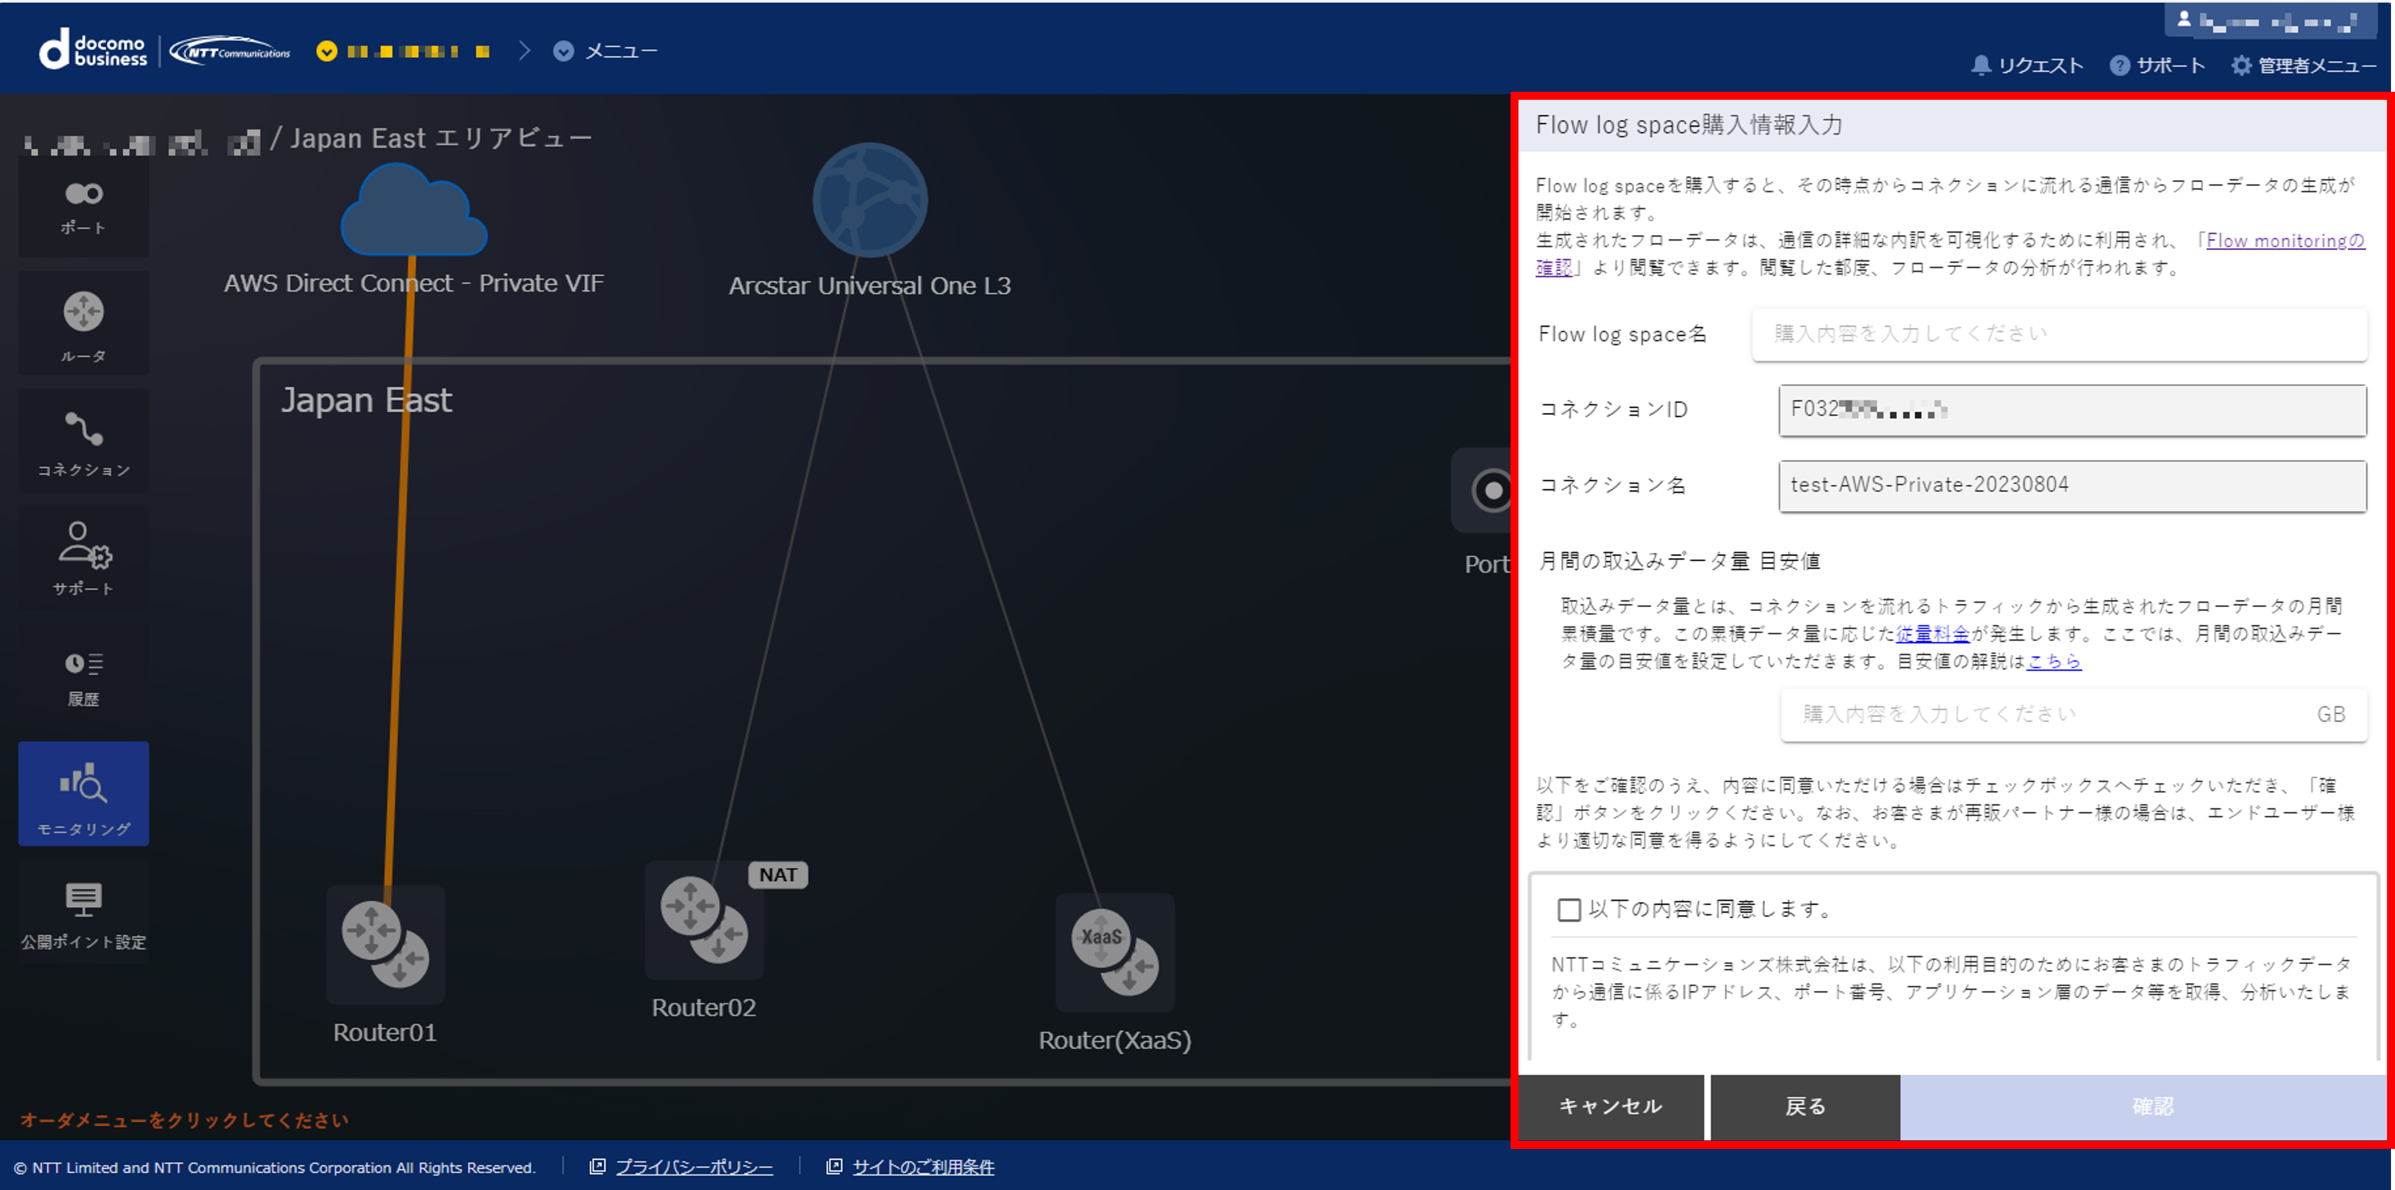Select the Router(XaaS) icon
2395x1190 pixels.
pyautogui.click(x=1114, y=952)
